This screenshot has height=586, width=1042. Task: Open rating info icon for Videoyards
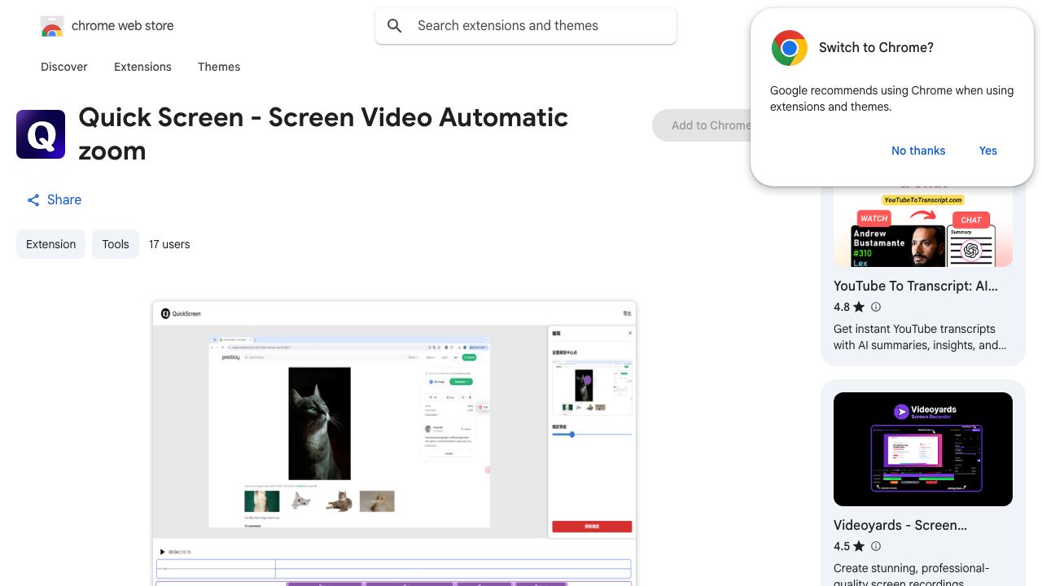point(876,546)
